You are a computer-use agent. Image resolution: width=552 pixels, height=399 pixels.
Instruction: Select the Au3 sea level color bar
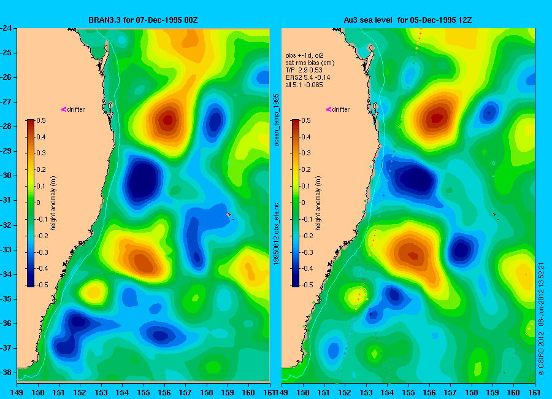point(296,203)
